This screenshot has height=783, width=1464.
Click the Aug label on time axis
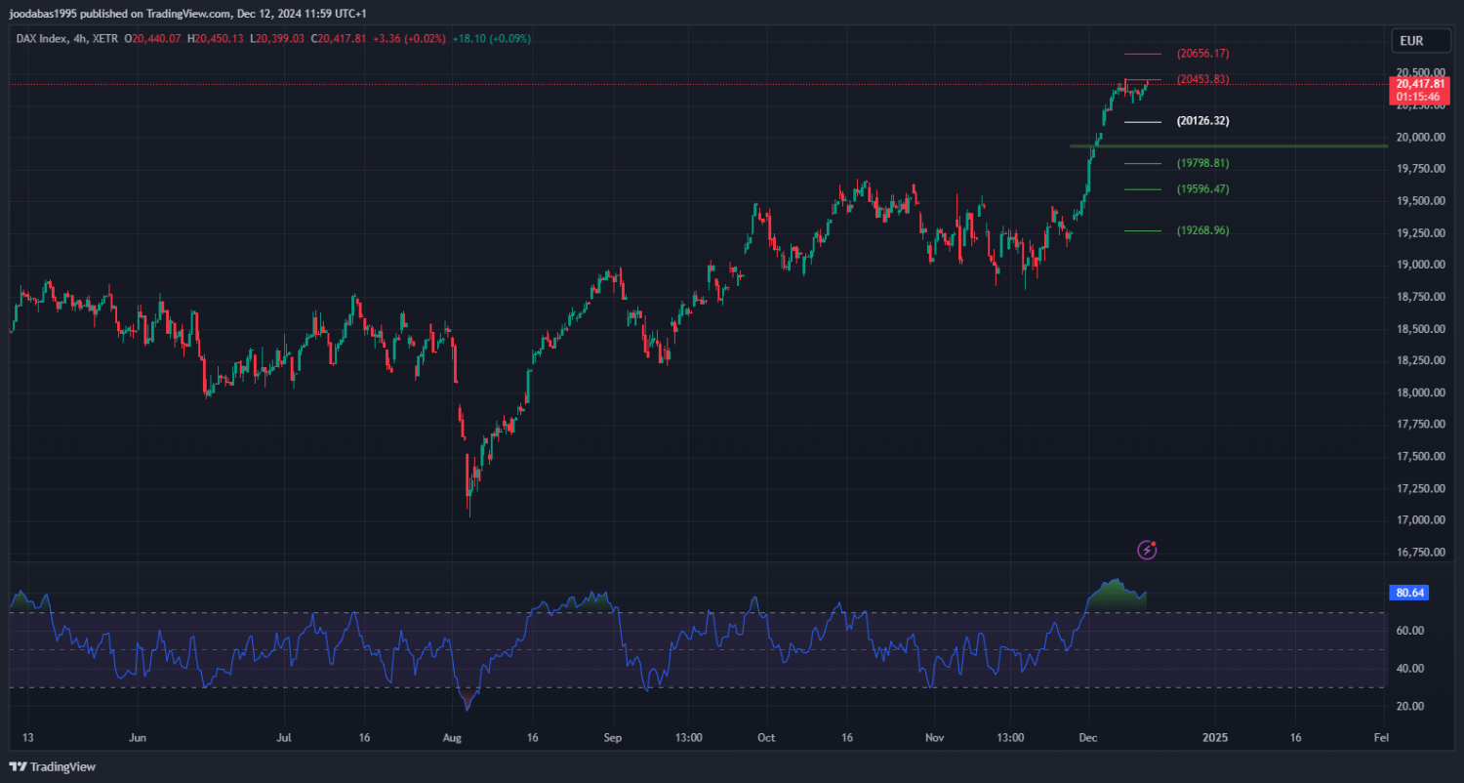[451, 737]
